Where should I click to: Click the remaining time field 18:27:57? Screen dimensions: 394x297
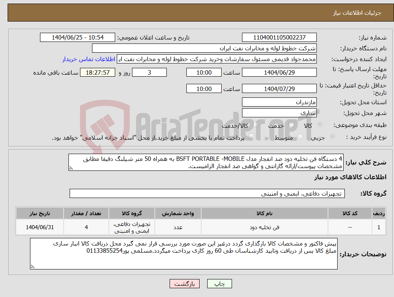pyautogui.click(x=98, y=73)
